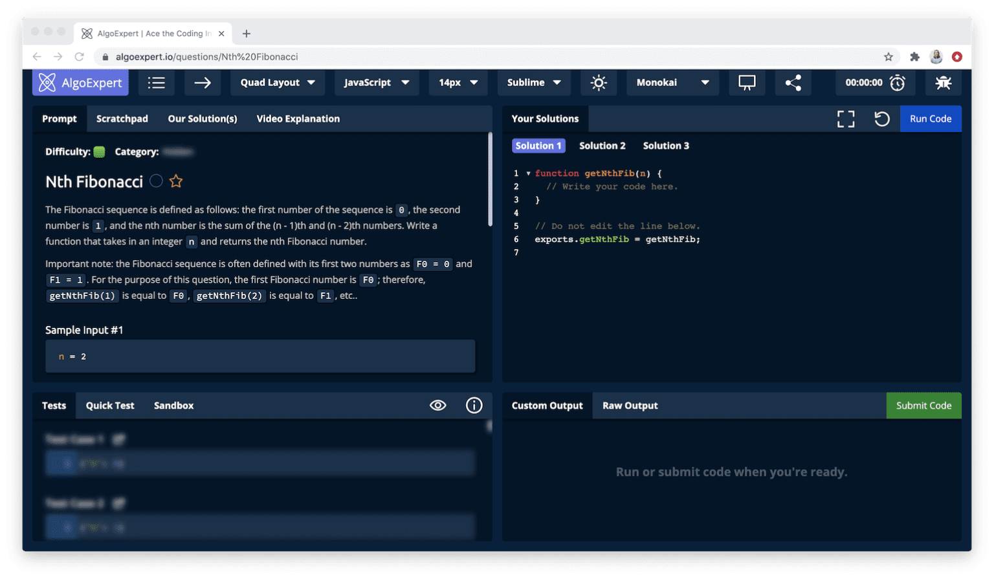Star the Nth Fibonacci question

pyautogui.click(x=176, y=181)
